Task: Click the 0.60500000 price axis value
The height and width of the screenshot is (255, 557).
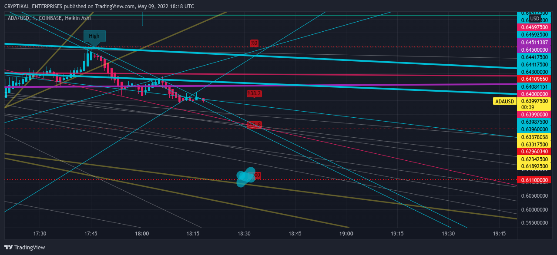Action: pos(534,196)
